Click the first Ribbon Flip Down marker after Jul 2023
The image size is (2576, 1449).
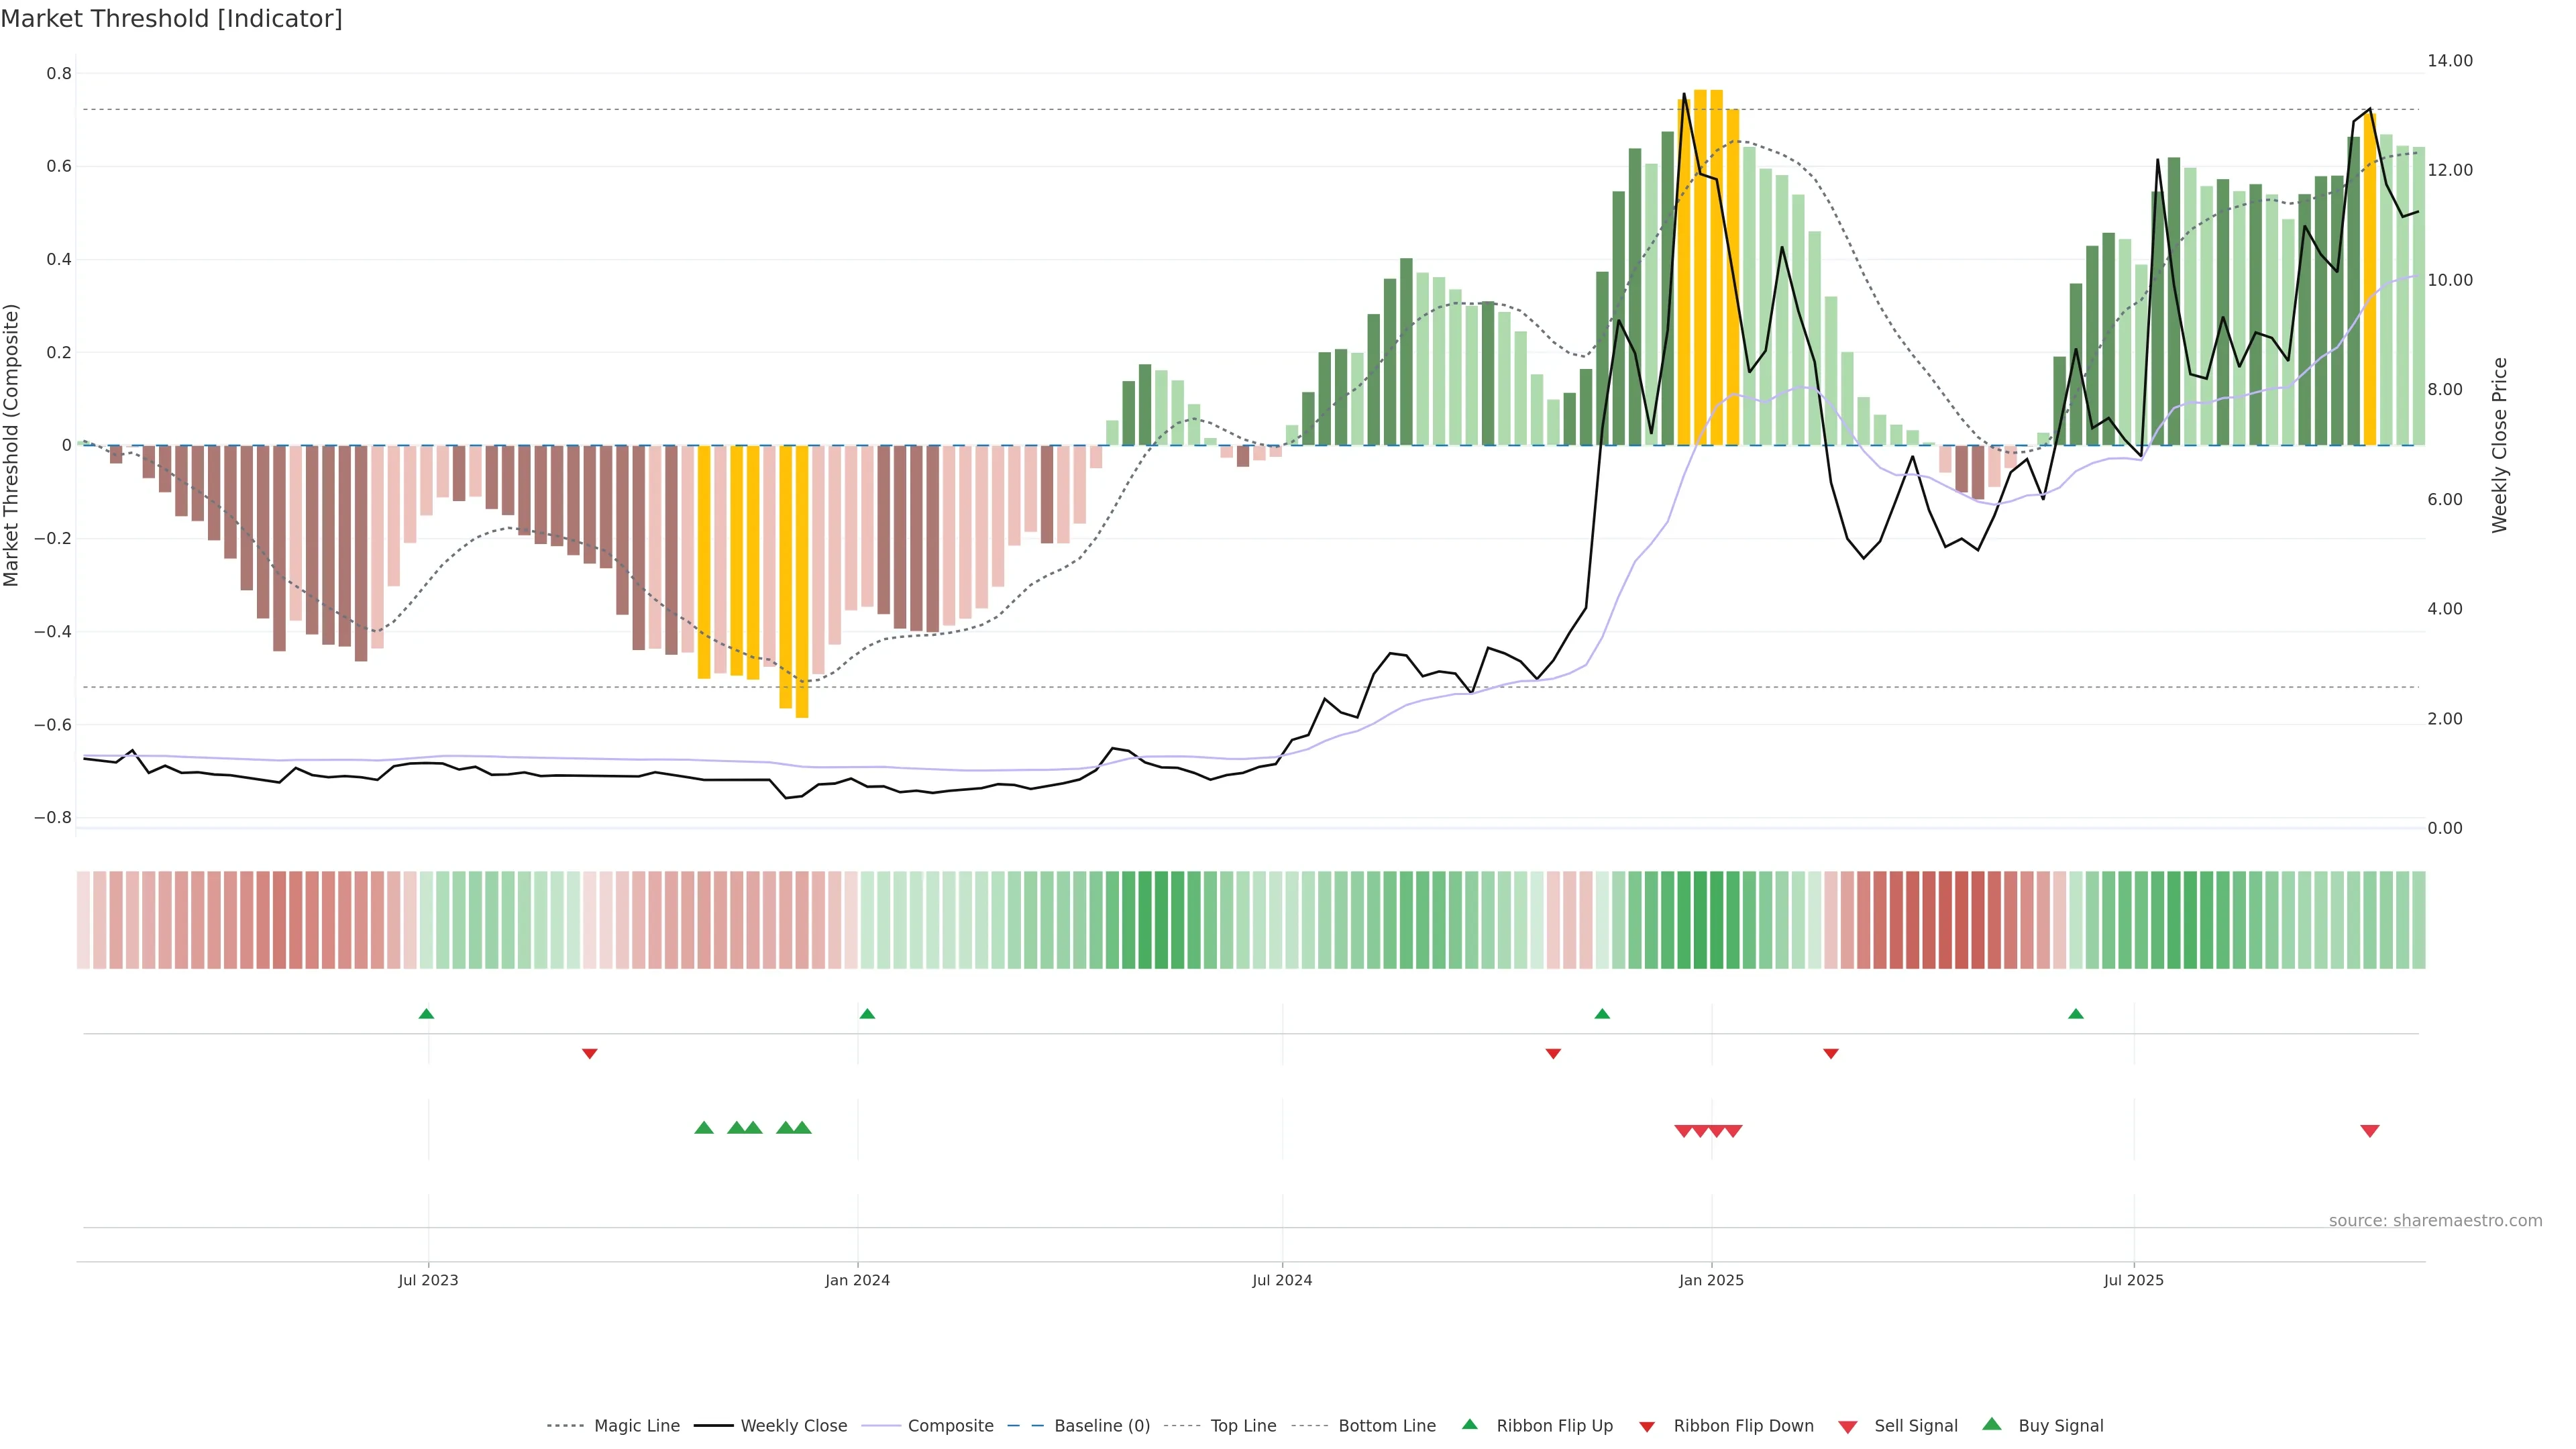[590, 1053]
